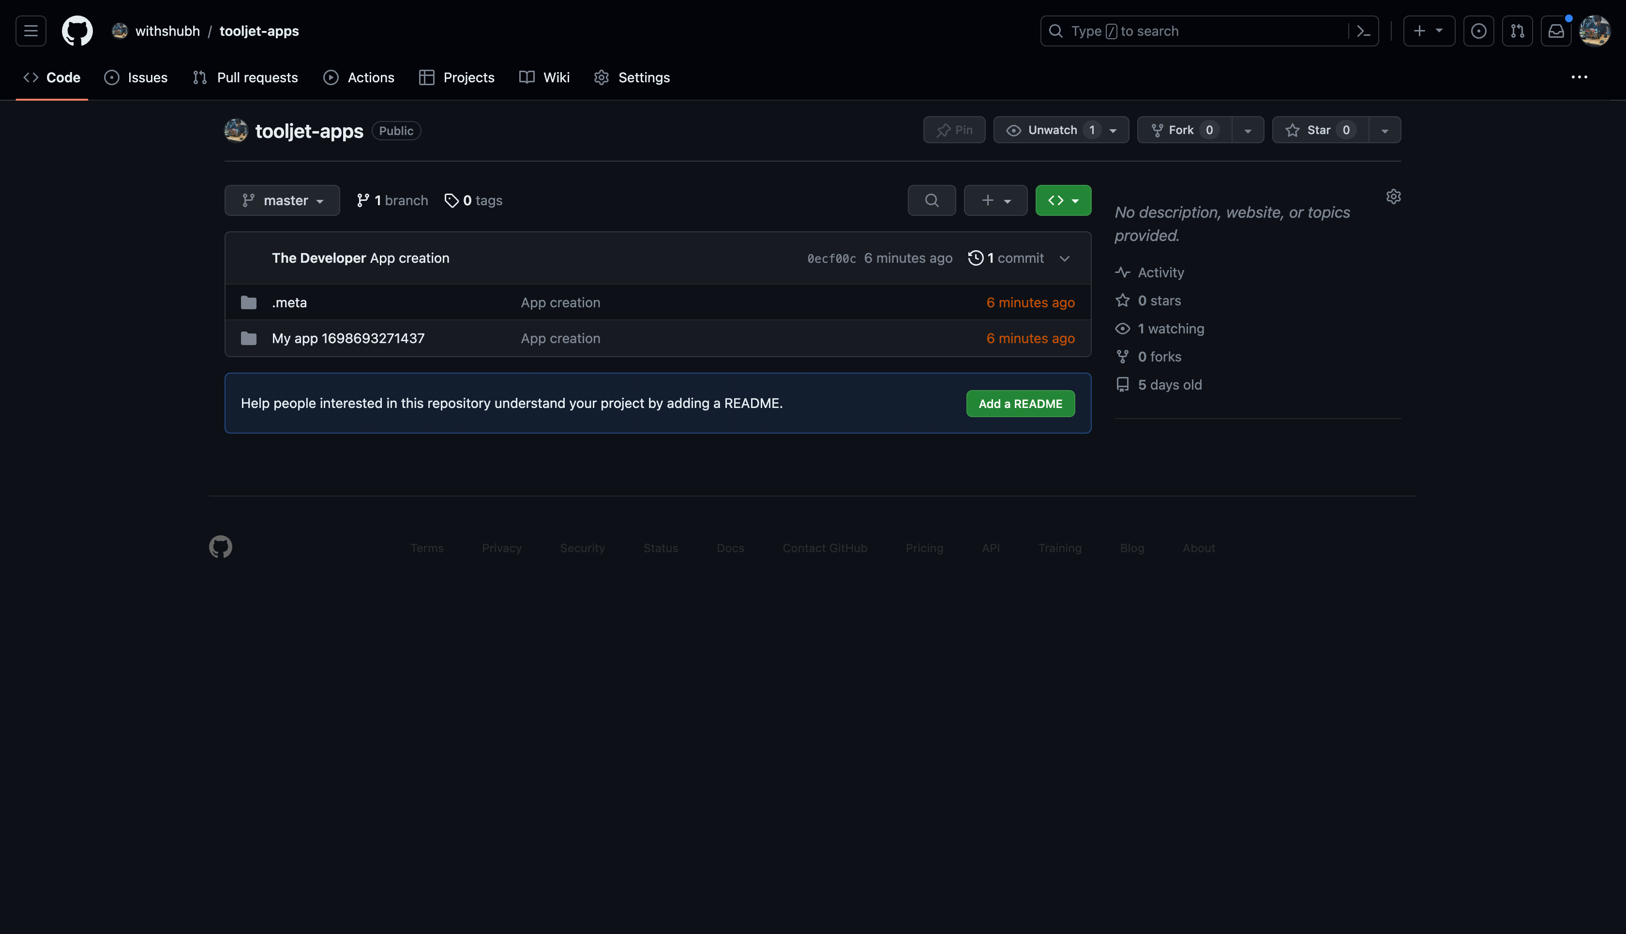Open the Add file plus dropdown
Screen dimensions: 1626x934
[x=995, y=200]
